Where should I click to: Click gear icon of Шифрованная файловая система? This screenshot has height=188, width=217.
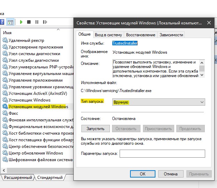5,159
